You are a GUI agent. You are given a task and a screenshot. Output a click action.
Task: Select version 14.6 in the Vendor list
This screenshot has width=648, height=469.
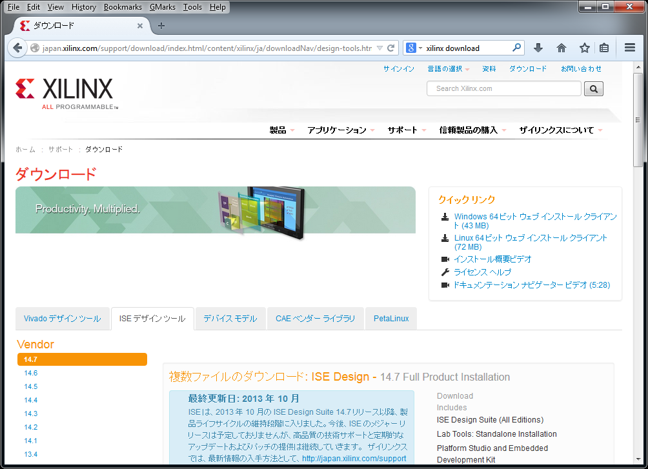[x=30, y=373]
